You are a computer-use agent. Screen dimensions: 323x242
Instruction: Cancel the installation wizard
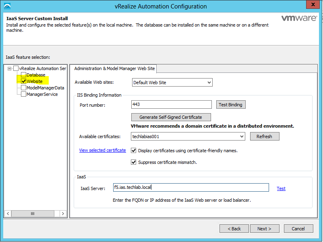298,229
